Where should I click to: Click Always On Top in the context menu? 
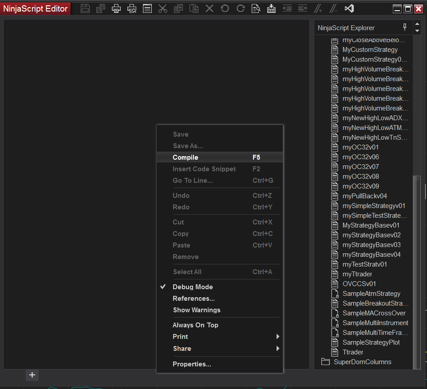coord(195,325)
